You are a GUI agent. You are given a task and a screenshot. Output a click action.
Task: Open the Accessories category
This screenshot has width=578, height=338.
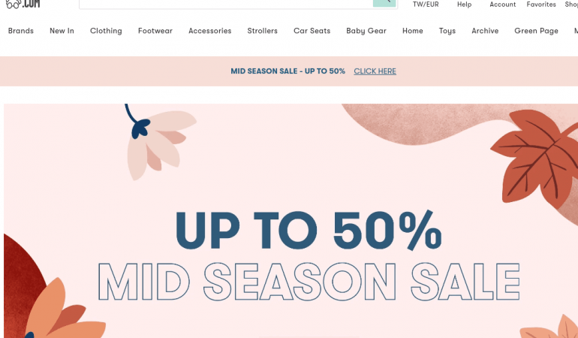pyautogui.click(x=209, y=31)
